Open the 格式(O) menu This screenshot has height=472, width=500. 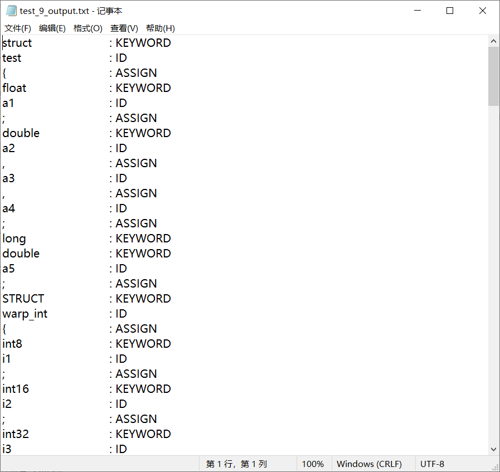click(88, 28)
